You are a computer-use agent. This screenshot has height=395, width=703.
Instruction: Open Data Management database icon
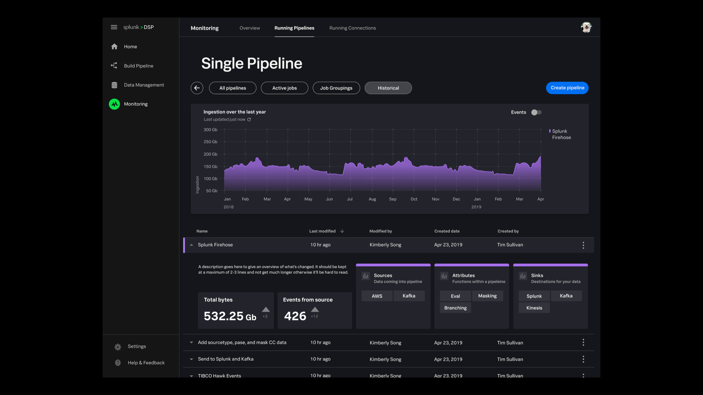pos(114,85)
